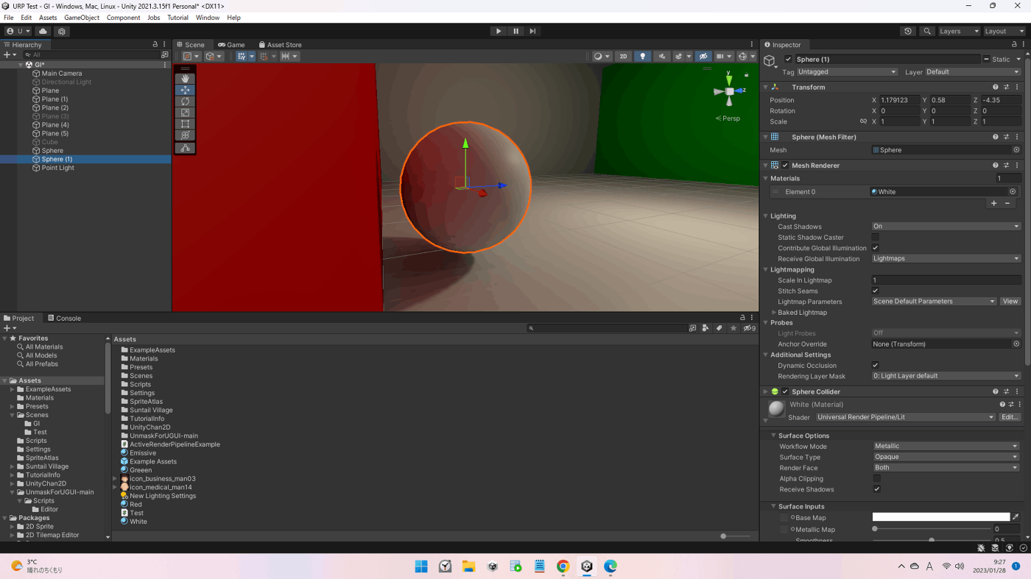The width and height of the screenshot is (1031, 579).
Task: Open the Layers dropdown in top toolbar
Action: (958, 31)
